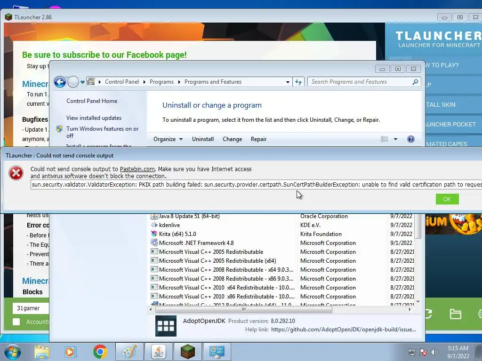Screen dimensions: 482x361
Task: Click Java 8 Update icon in list
Action: pos(154,216)
